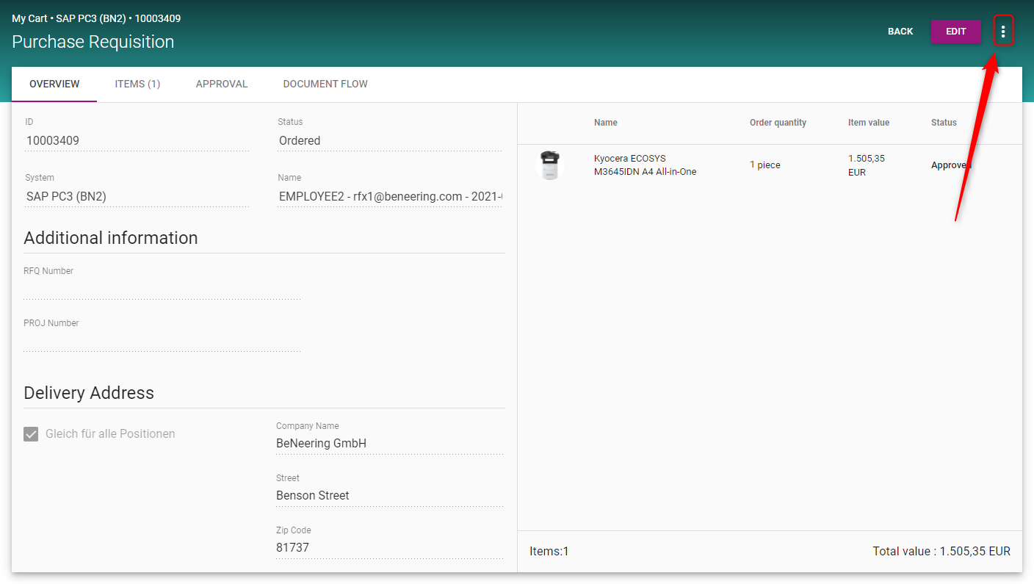The width and height of the screenshot is (1034, 584).
Task: Click the Street field Benson Street
Action: pos(389,496)
